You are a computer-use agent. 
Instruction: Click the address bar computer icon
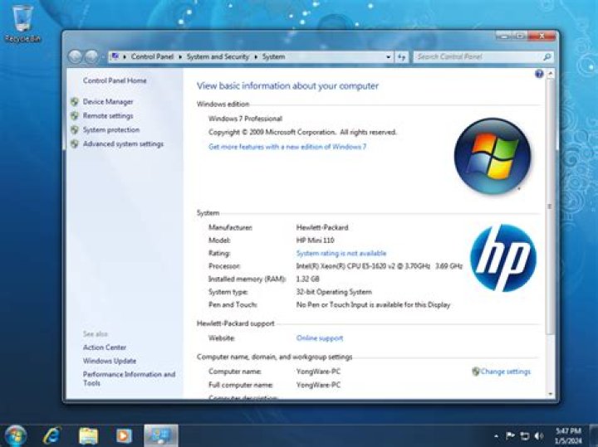point(115,56)
